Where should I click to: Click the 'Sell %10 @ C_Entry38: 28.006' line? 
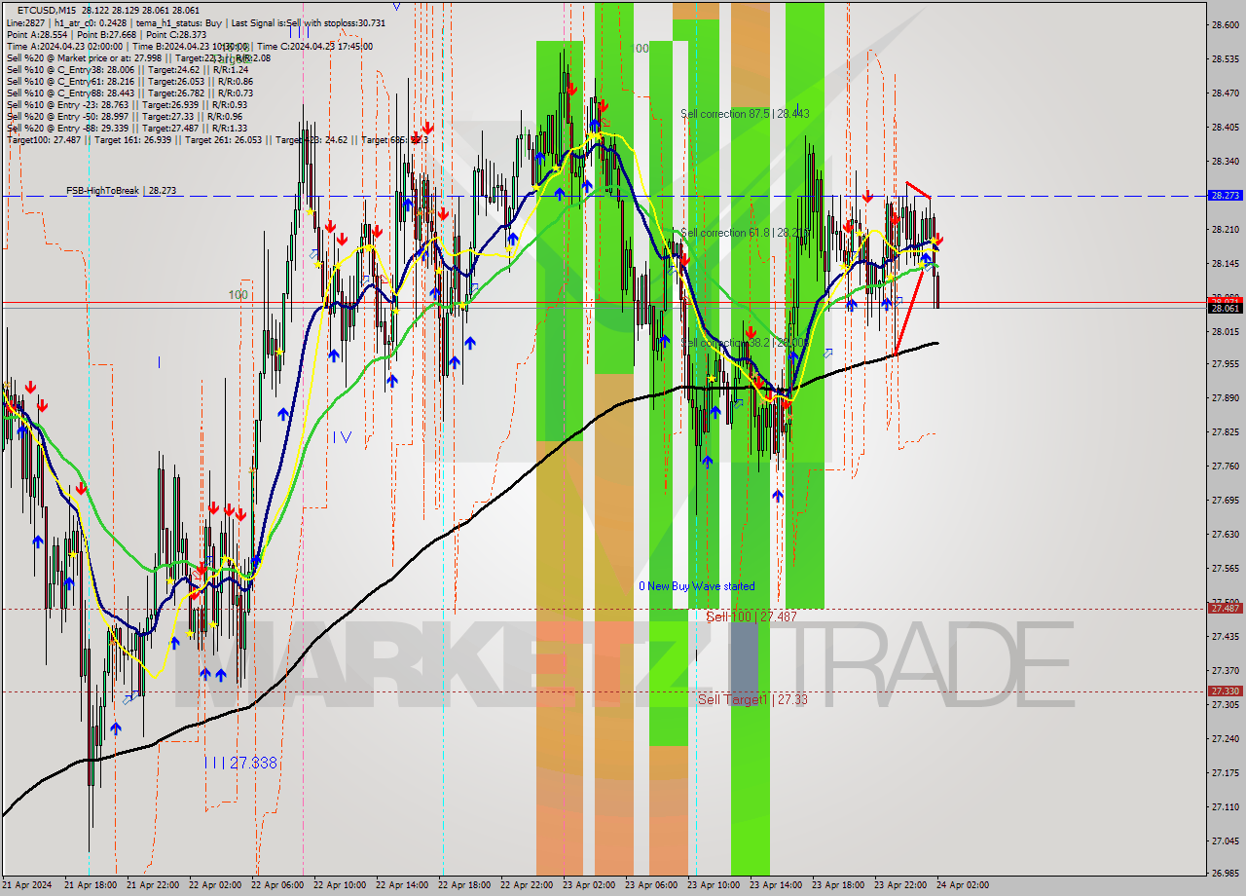click(127, 69)
